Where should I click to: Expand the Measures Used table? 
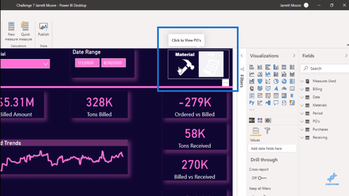[x=302, y=81]
